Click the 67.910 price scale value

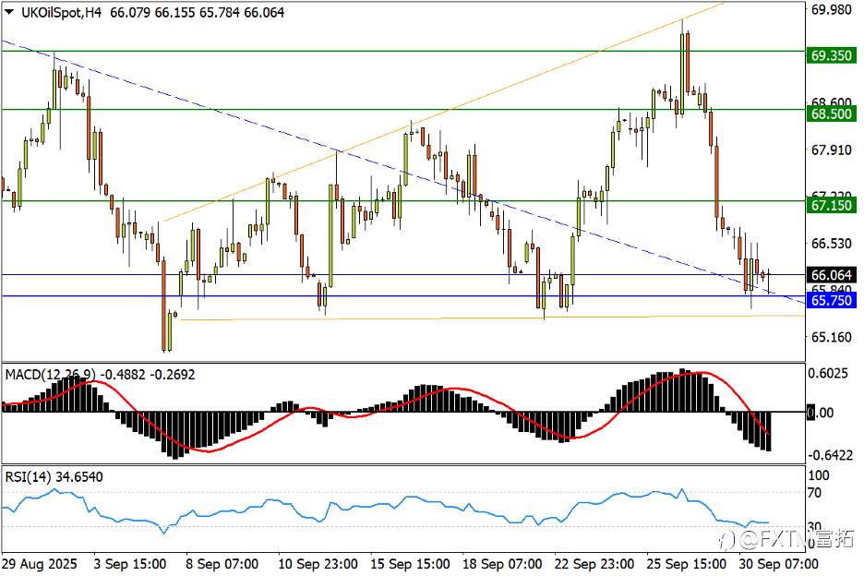832,150
